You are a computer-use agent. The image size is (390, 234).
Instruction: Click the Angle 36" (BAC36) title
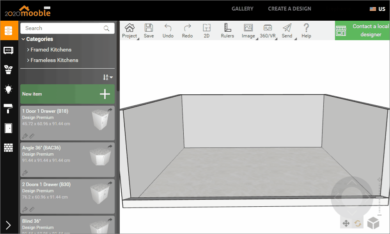pos(42,148)
